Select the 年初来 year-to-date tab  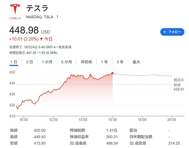click(x=86, y=62)
